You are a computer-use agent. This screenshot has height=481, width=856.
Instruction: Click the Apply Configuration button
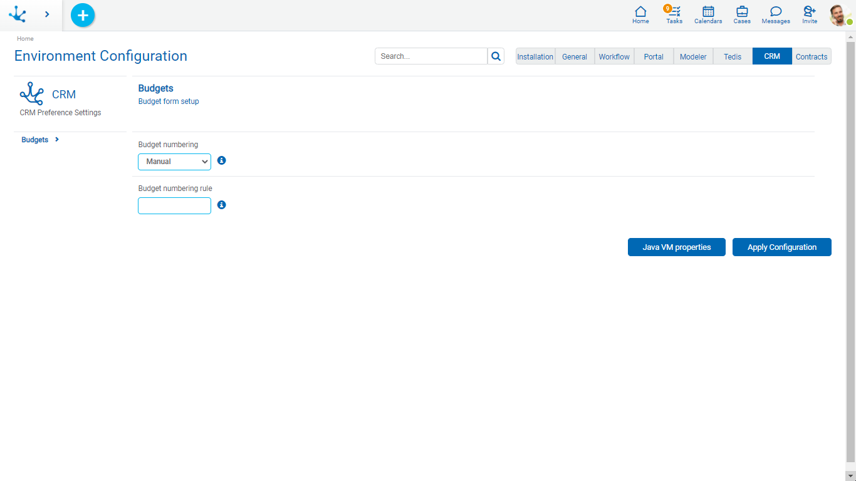click(x=781, y=247)
